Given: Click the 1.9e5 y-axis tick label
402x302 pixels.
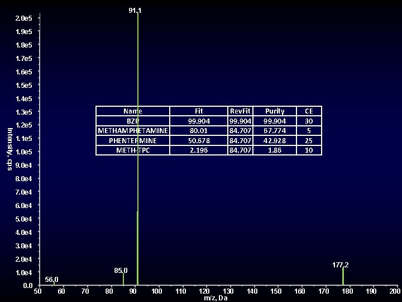Looking at the screenshot, I should click(23, 31).
